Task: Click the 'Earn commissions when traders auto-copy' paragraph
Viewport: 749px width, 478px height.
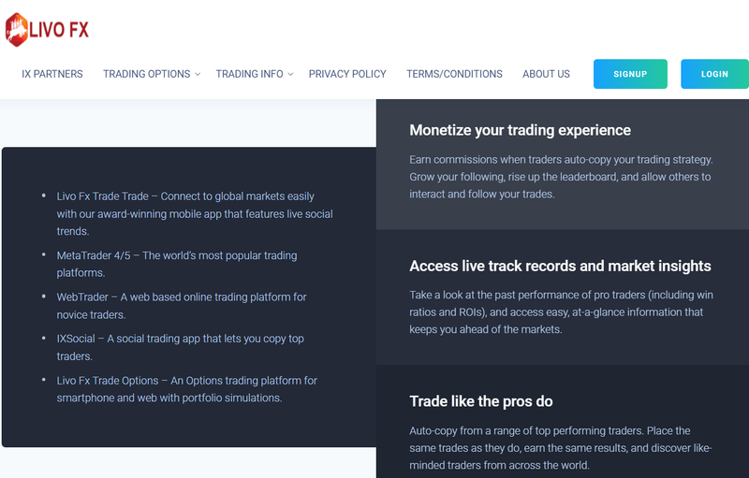Action: click(x=561, y=177)
